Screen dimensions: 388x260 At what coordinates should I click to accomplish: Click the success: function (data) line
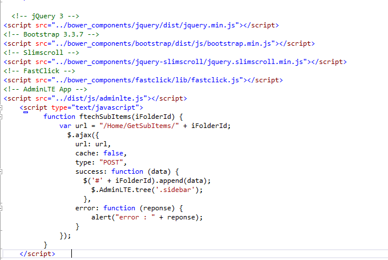pyautogui.click(x=127, y=171)
